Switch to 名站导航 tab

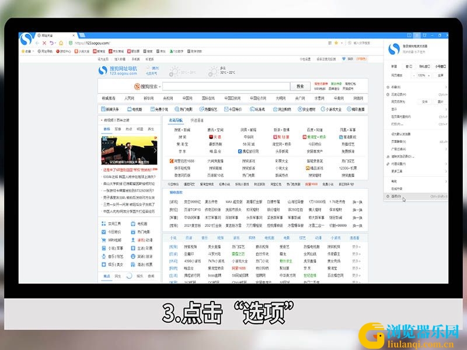pyautogui.click(x=176, y=120)
